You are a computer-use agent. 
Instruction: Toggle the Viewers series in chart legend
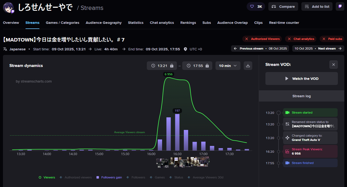point(47,177)
